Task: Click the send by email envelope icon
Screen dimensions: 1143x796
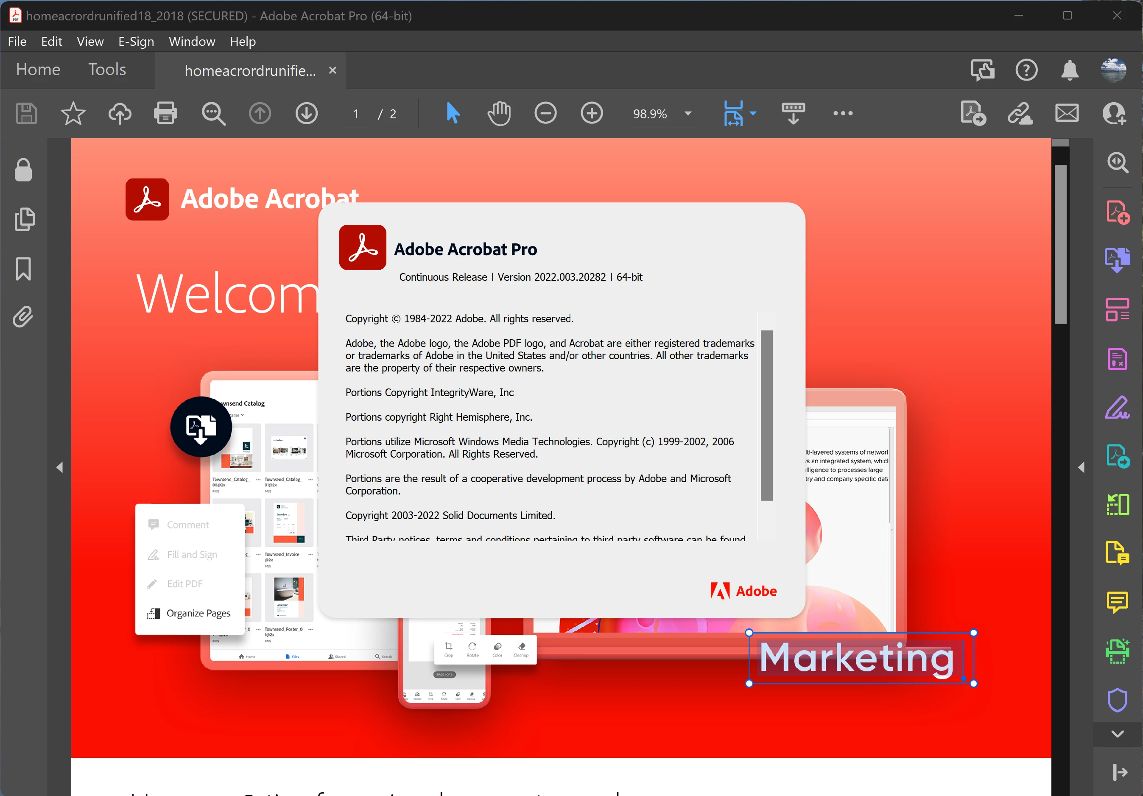Action: [1067, 114]
